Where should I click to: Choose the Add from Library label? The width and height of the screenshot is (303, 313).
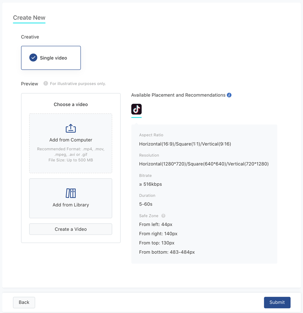(x=71, y=205)
